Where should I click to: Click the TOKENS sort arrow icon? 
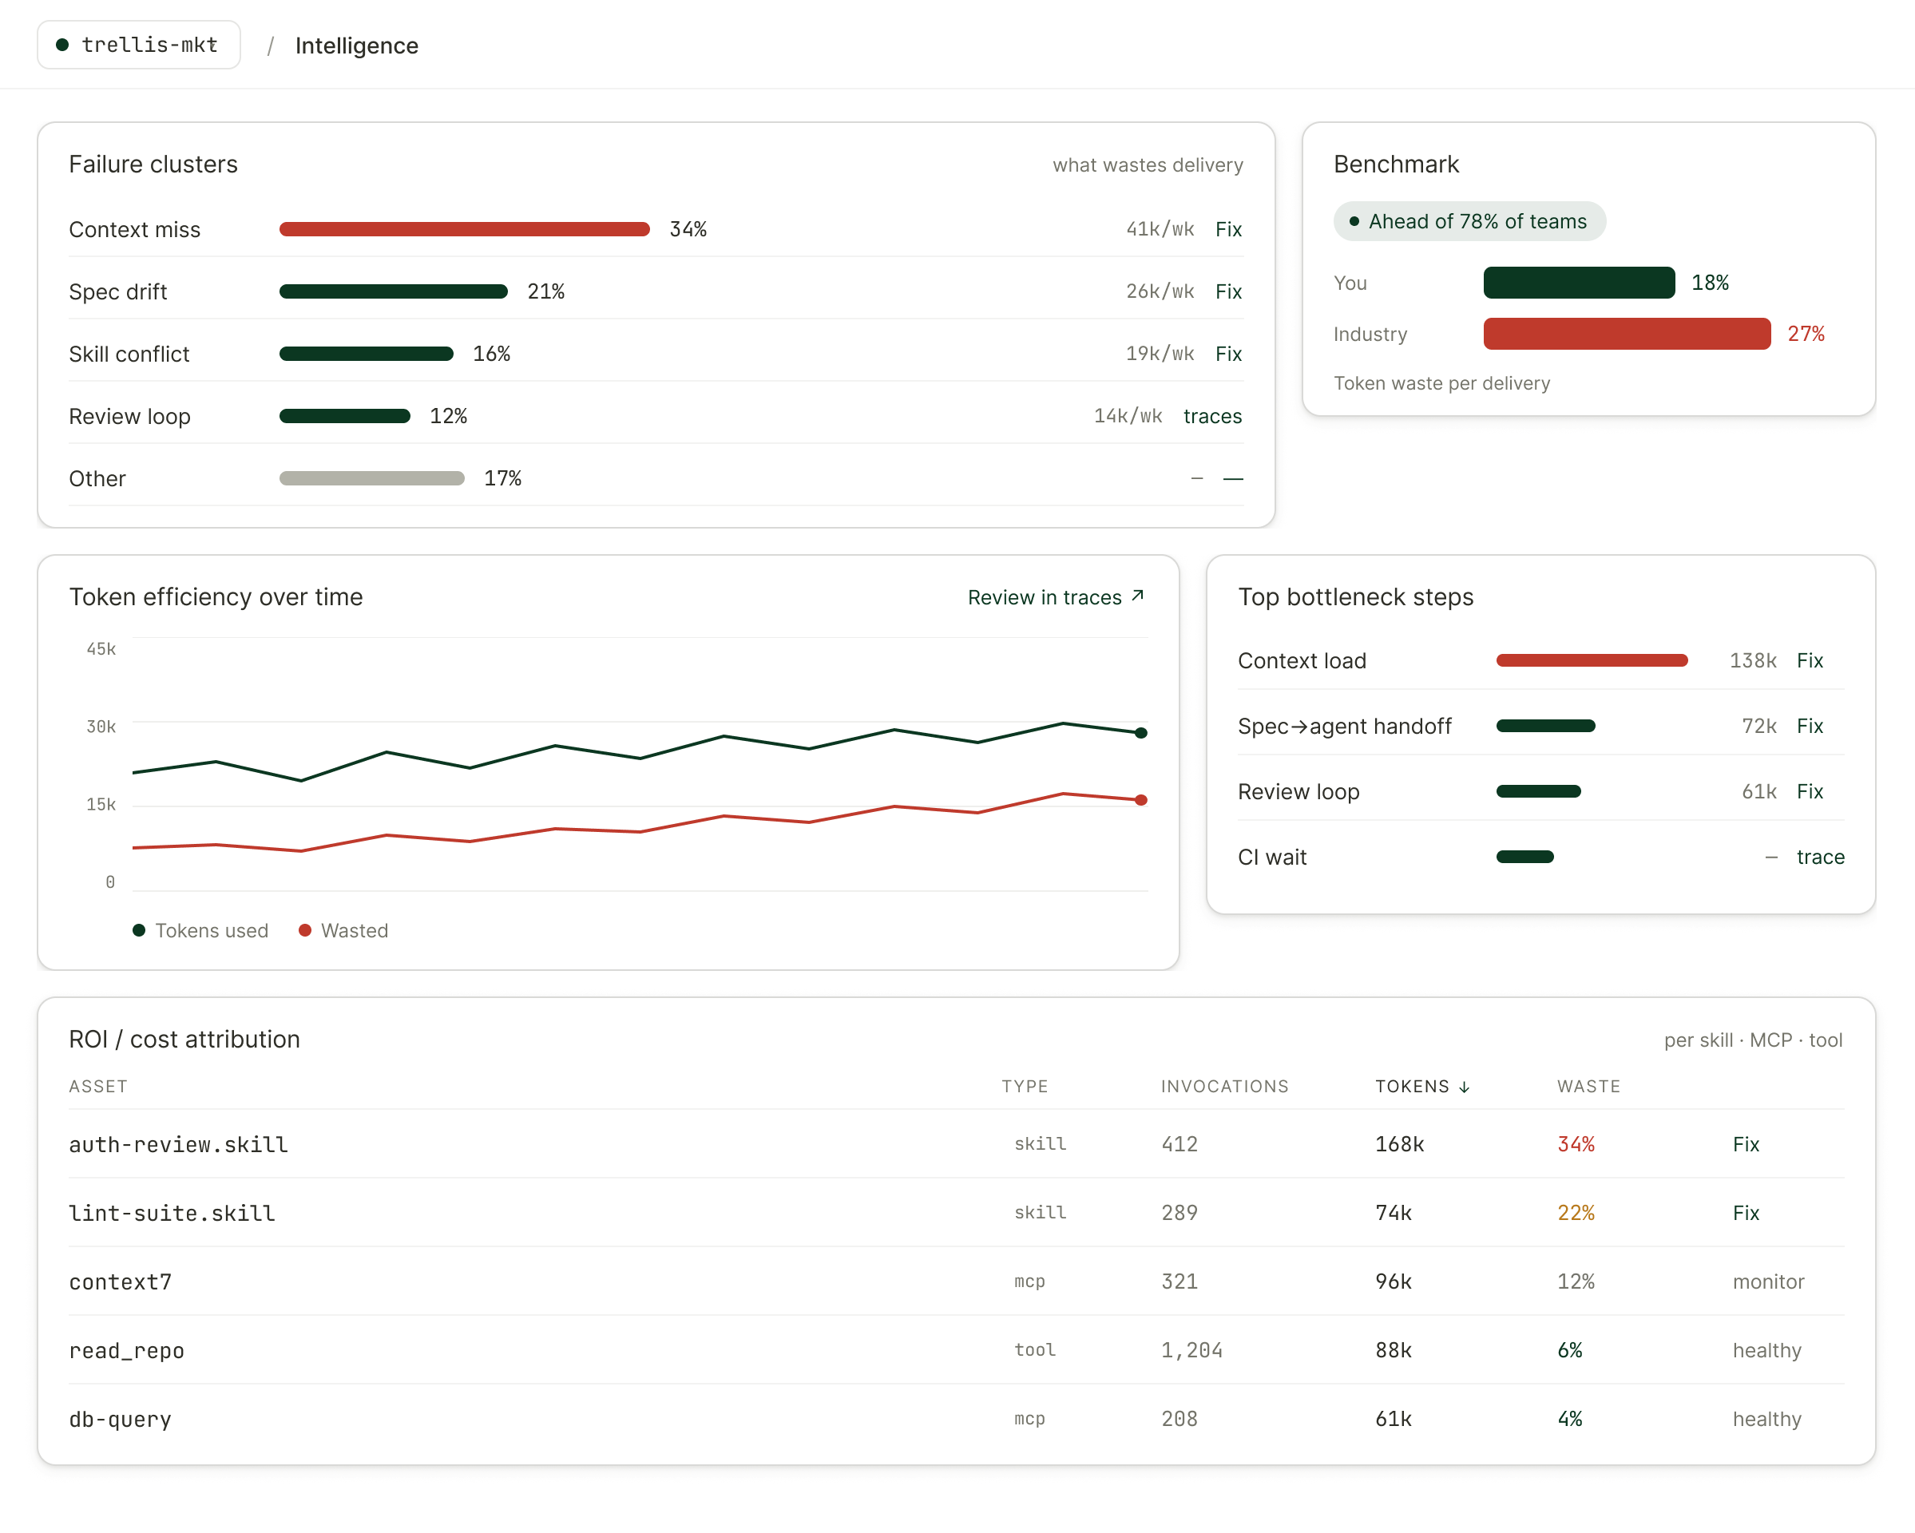click(x=1464, y=1087)
